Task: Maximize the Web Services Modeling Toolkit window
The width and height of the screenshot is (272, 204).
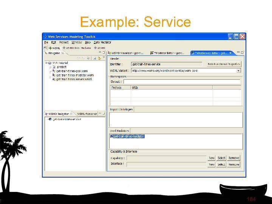Action: tap(236, 36)
